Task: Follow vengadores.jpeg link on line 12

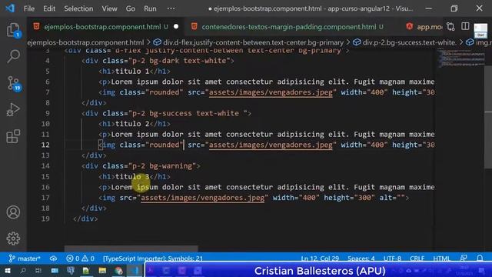Action: tap(271, 145)
